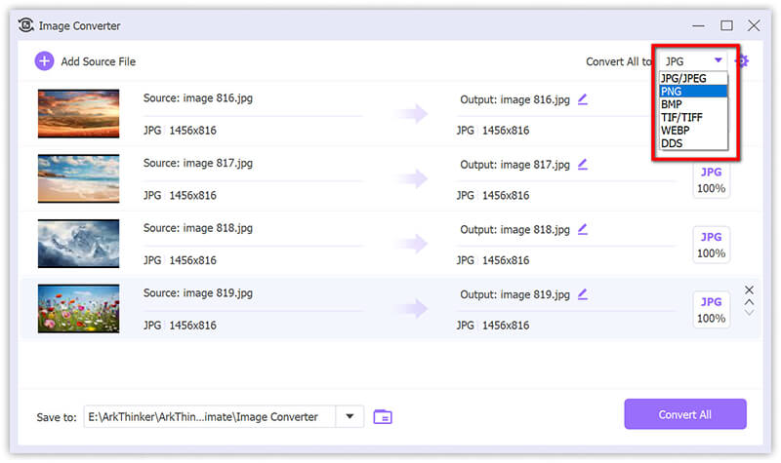
Task: Remove image 819.jpg with the X icon
Action: pyautogui.click(x=749, y=289)
